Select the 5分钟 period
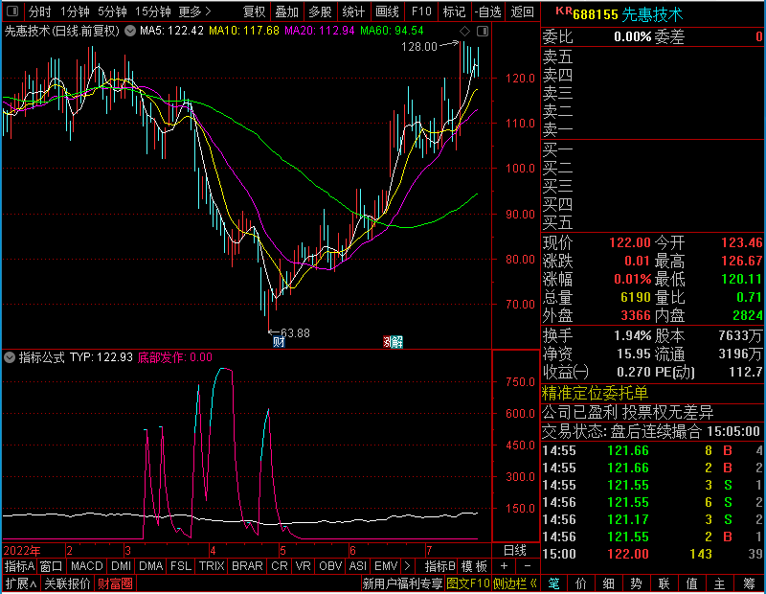Image resolution: width=766 pixels, height=594 pixels. pyautogui.click(x=112, y=11)
